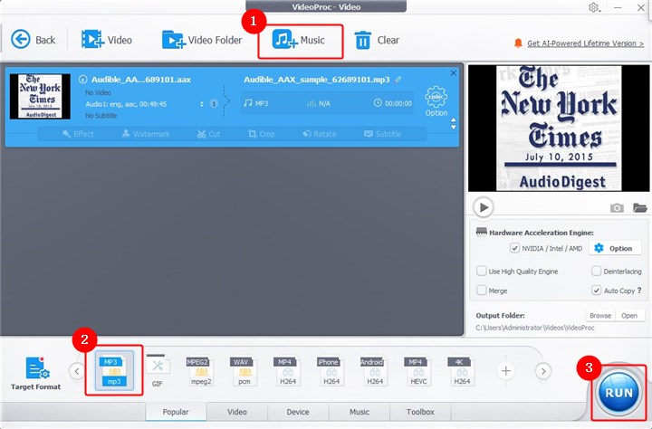652x429 pixels.
Task: Select the Android H264 format preset
Action: [374, 371]
